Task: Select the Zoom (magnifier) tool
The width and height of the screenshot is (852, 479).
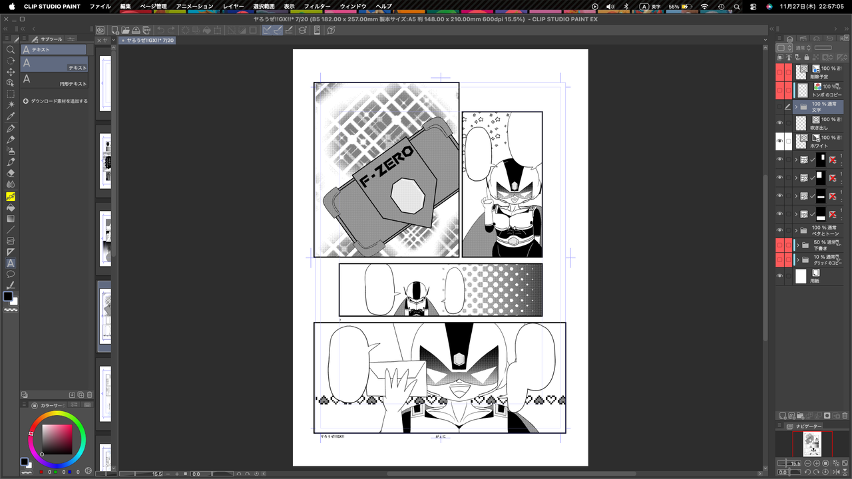Action: 11,50
